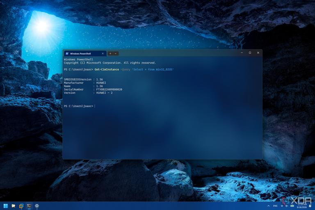This screenshot has height=210, width=315.
Task: Check the battery status icon
Action: [x=292, y=206]
